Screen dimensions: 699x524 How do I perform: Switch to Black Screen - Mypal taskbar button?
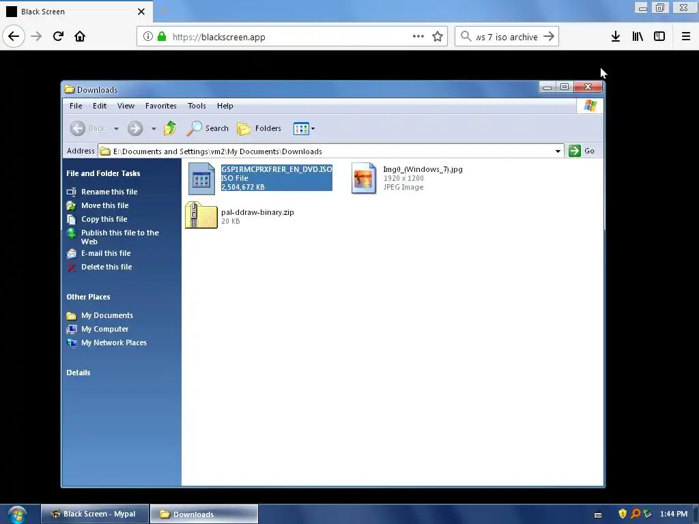pyautogui.click(x=94, y=514)
